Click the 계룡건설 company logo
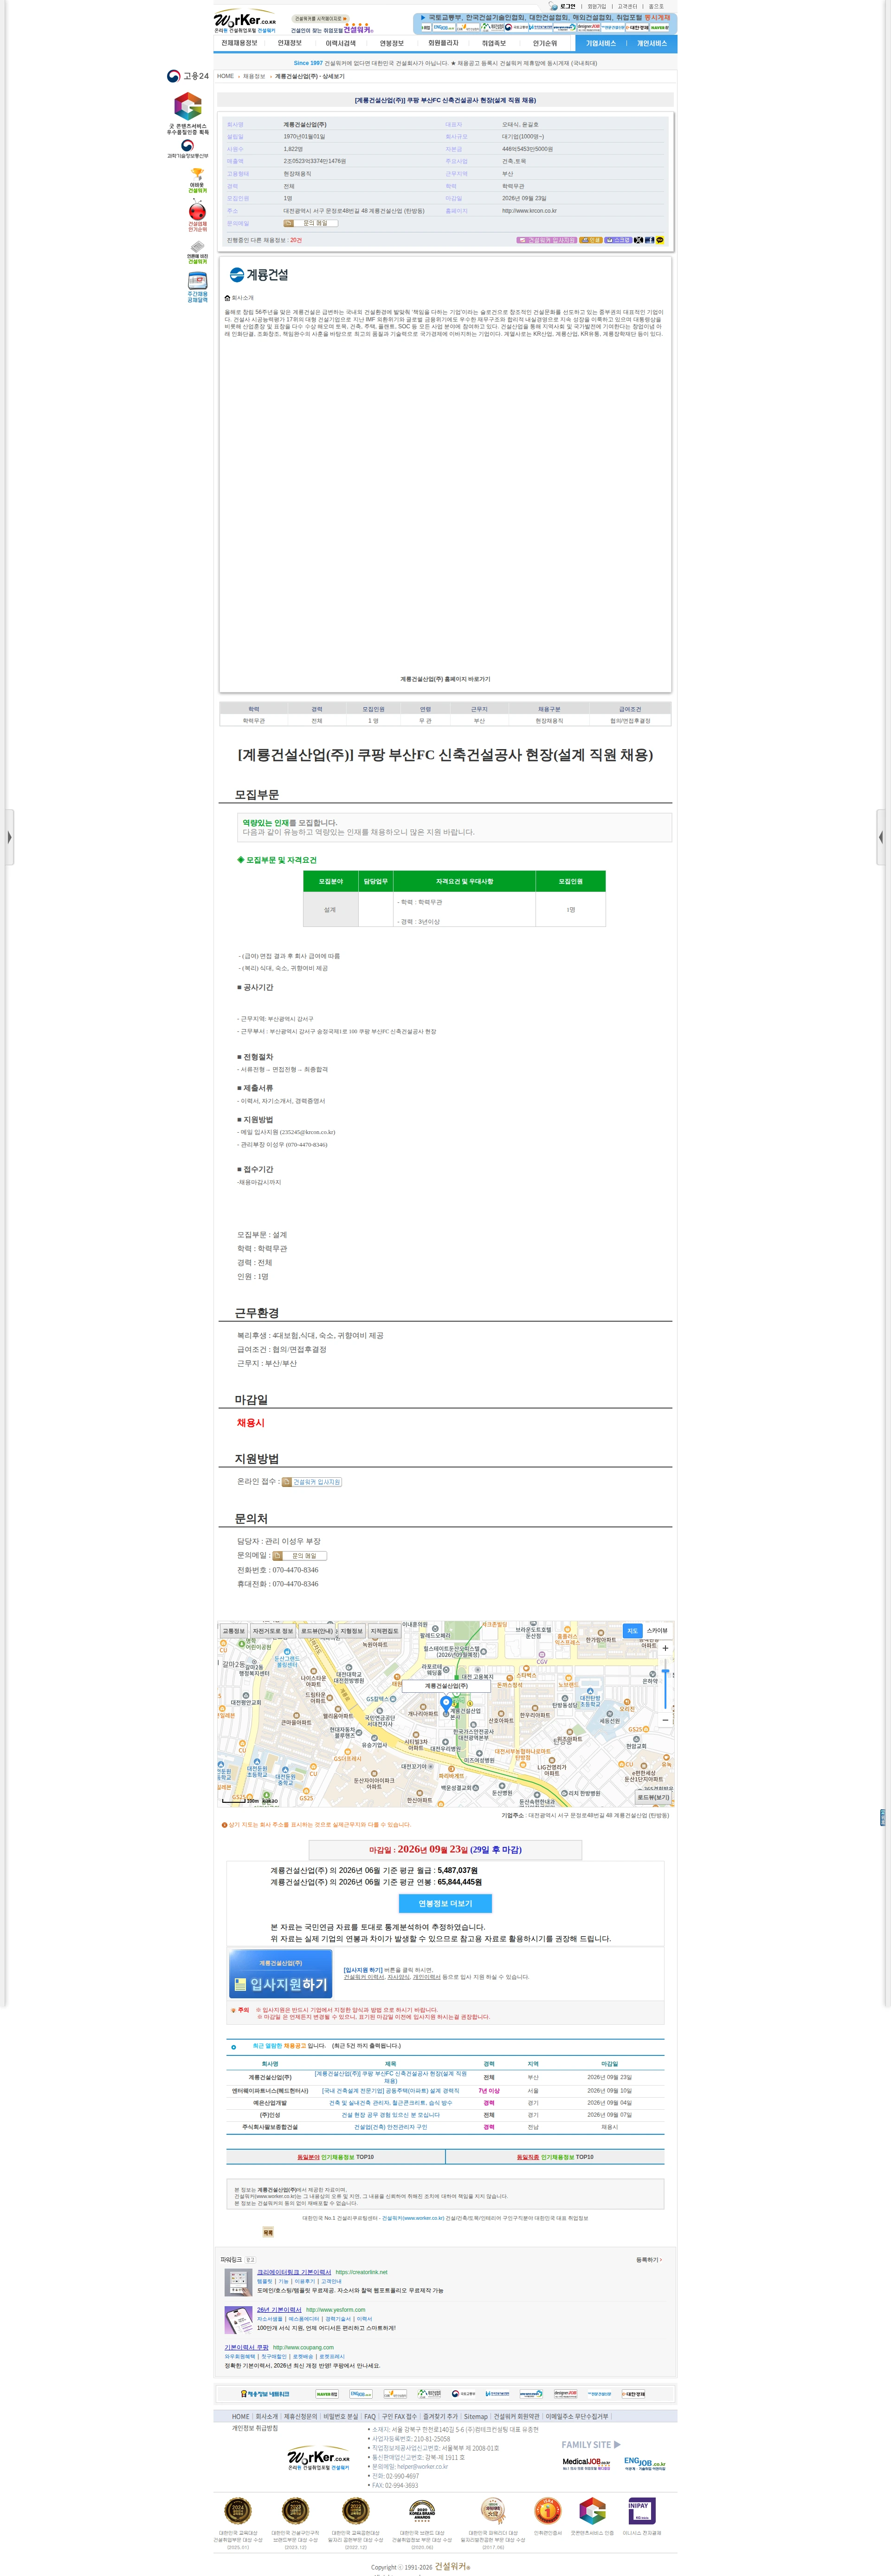 258,275
